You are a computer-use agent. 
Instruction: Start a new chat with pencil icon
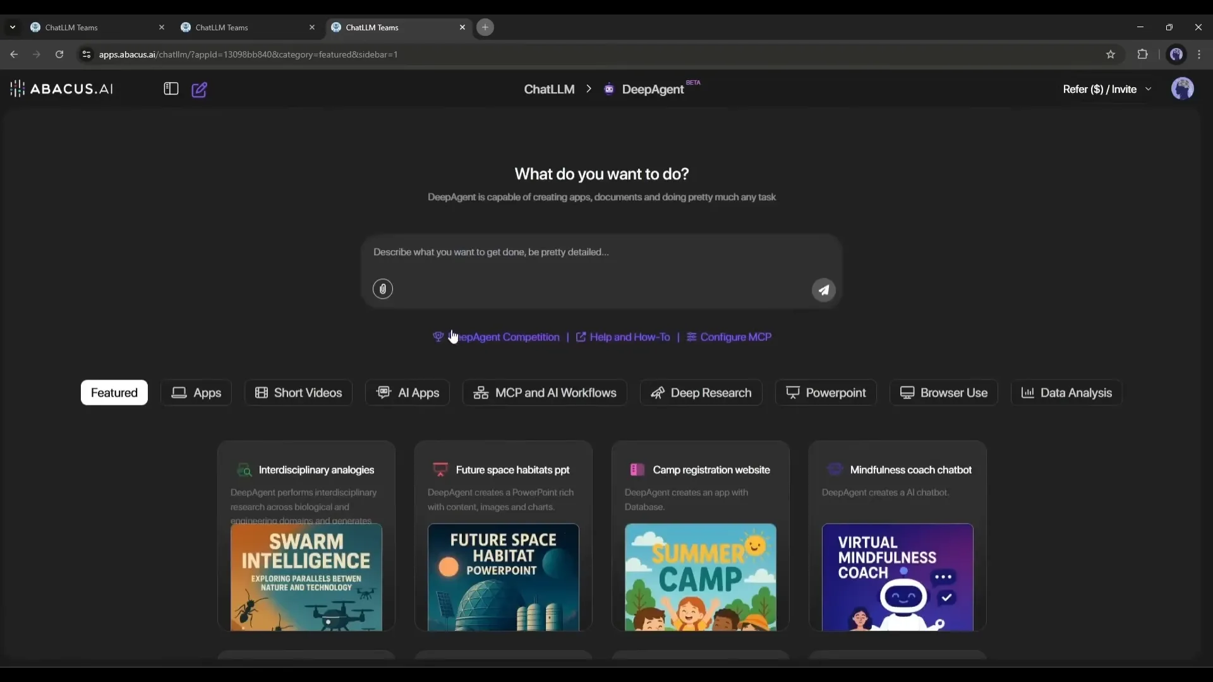click(199, 90)
